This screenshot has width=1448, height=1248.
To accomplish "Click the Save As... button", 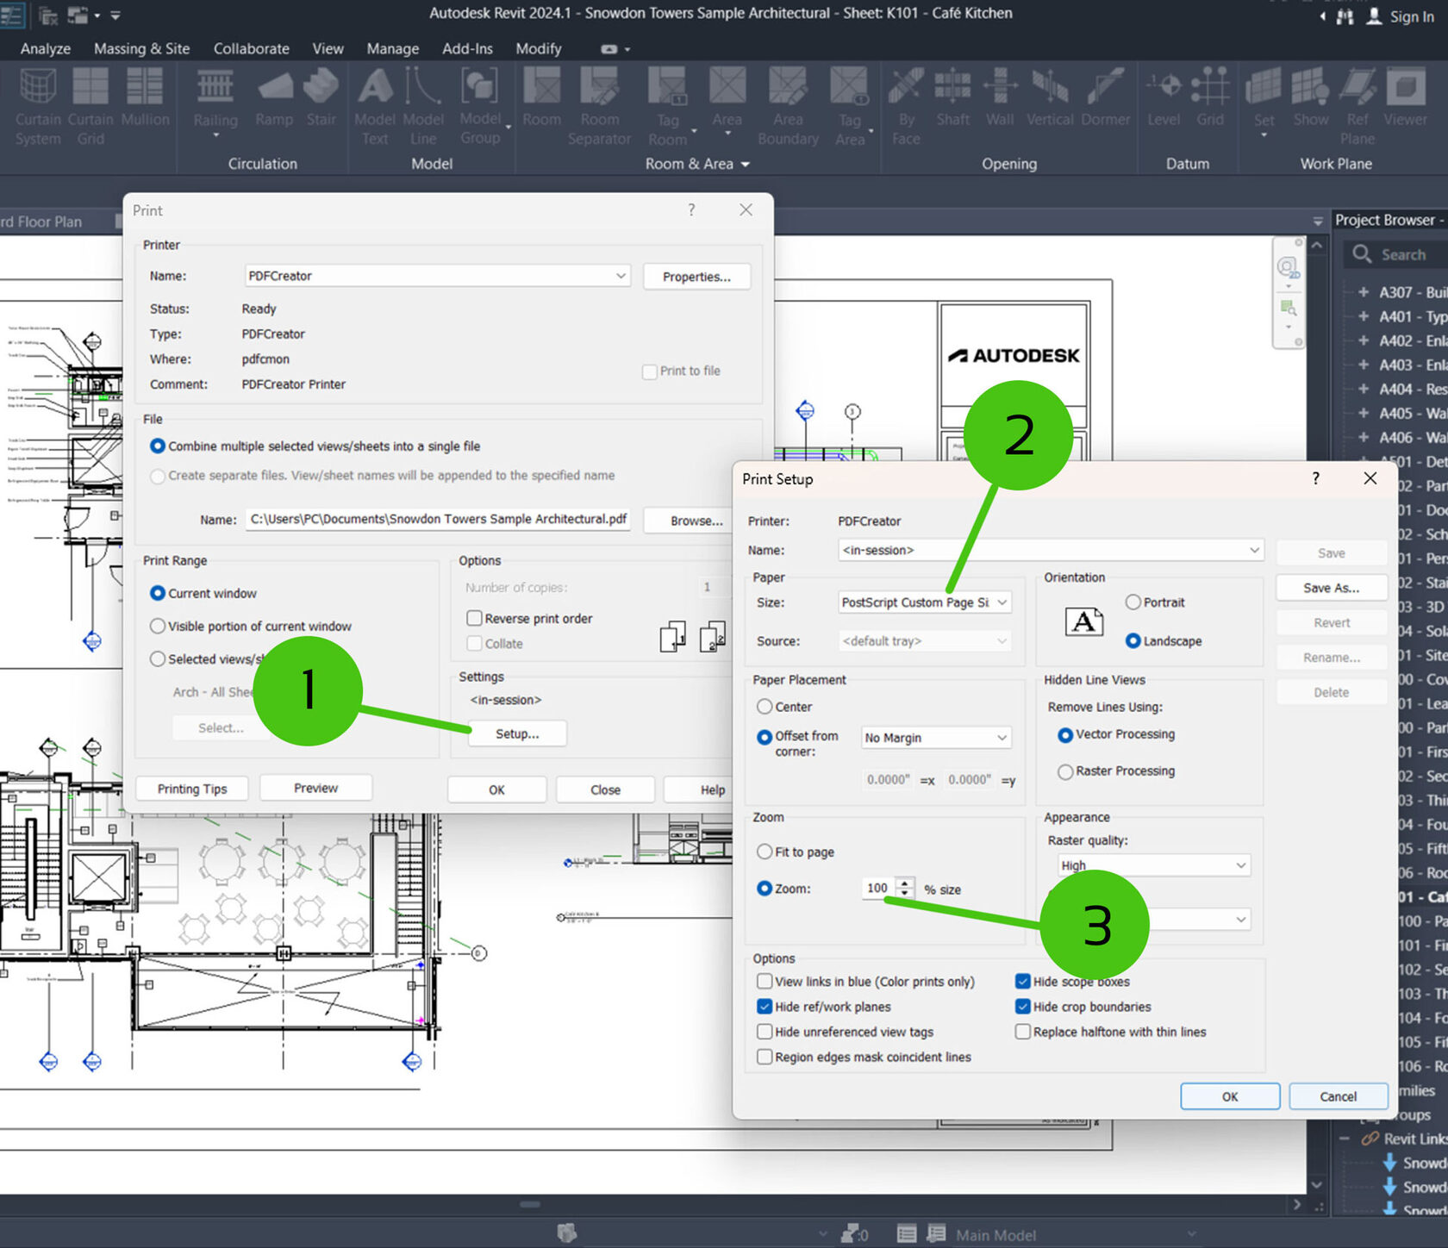I will [x=1331, y=588].
